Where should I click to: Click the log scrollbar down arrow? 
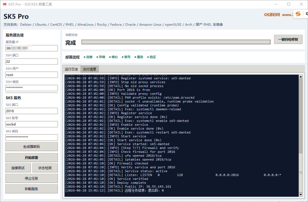pyautogui.click(x=300, y=194)
